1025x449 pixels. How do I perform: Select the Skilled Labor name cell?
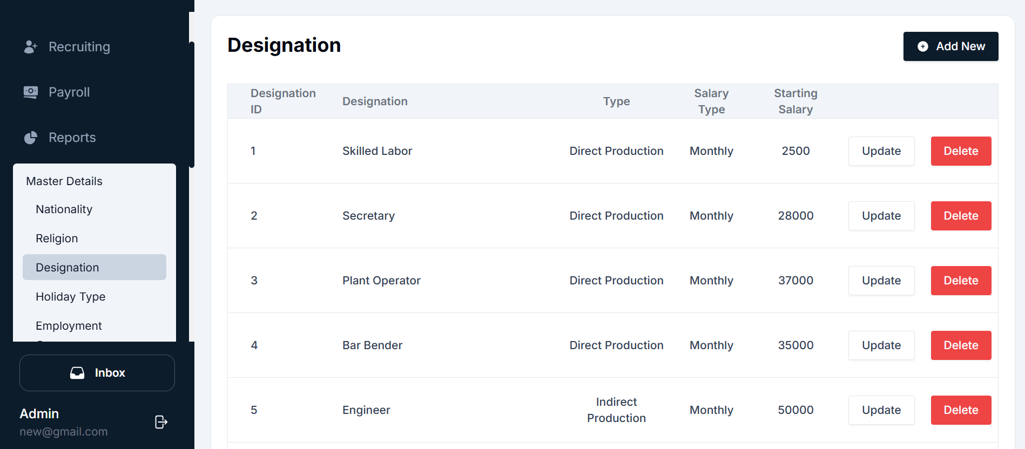[x=377, y=151]
